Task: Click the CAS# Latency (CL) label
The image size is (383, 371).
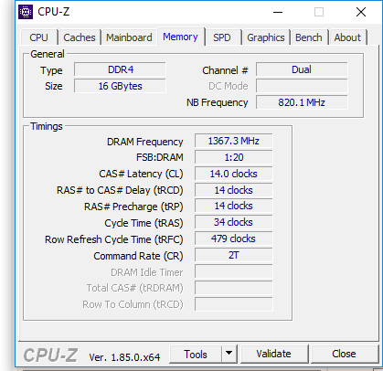Action: (x=141, y=174)
